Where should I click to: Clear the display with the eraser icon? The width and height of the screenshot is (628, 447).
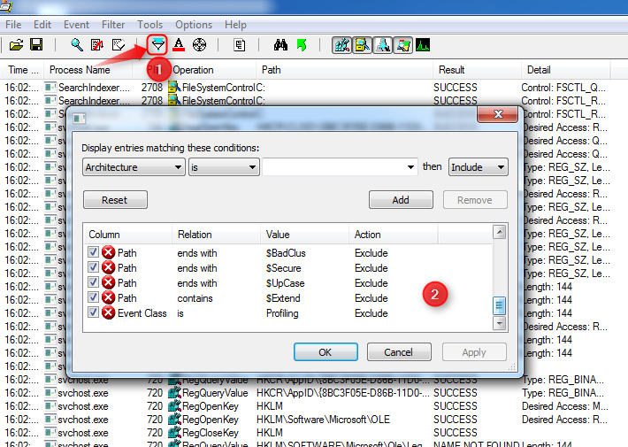click(119, 45)
